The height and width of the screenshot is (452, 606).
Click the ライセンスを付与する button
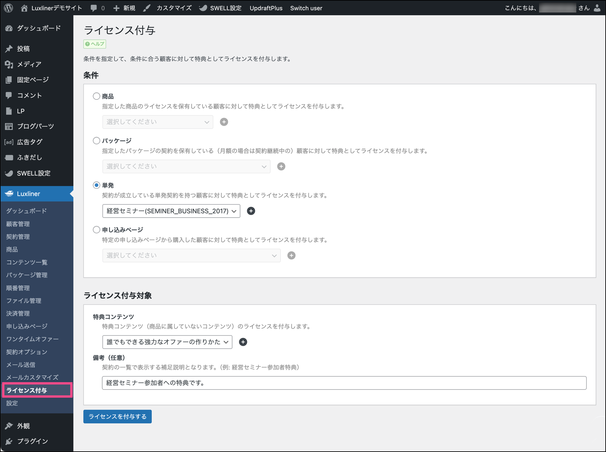click(x=117, y=417)
